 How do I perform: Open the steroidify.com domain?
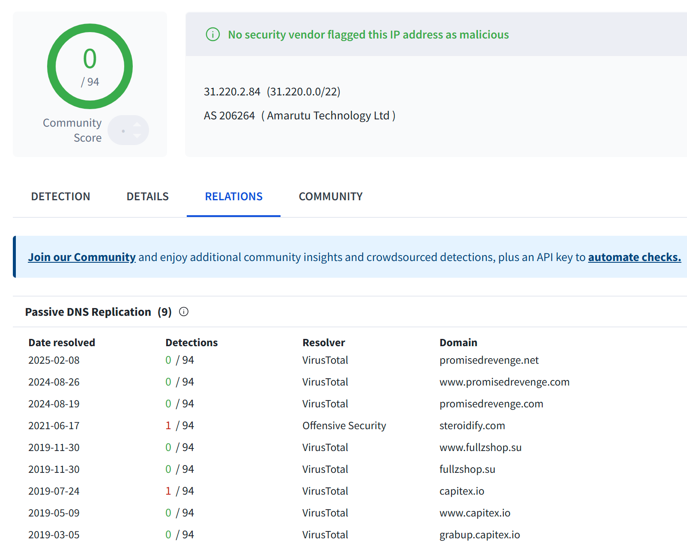coord(472,425)
